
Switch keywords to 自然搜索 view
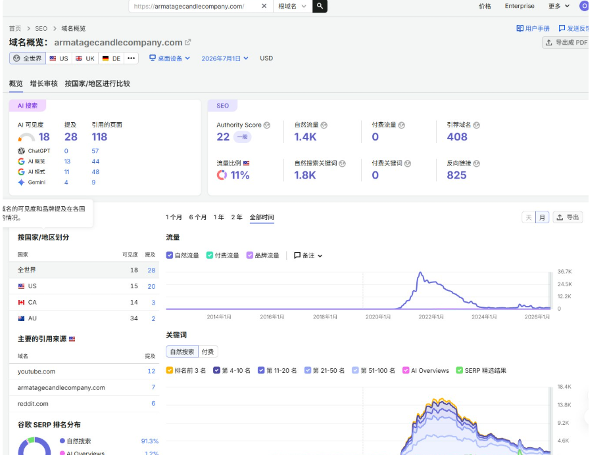pyautogui.click(x=182, y=352)
